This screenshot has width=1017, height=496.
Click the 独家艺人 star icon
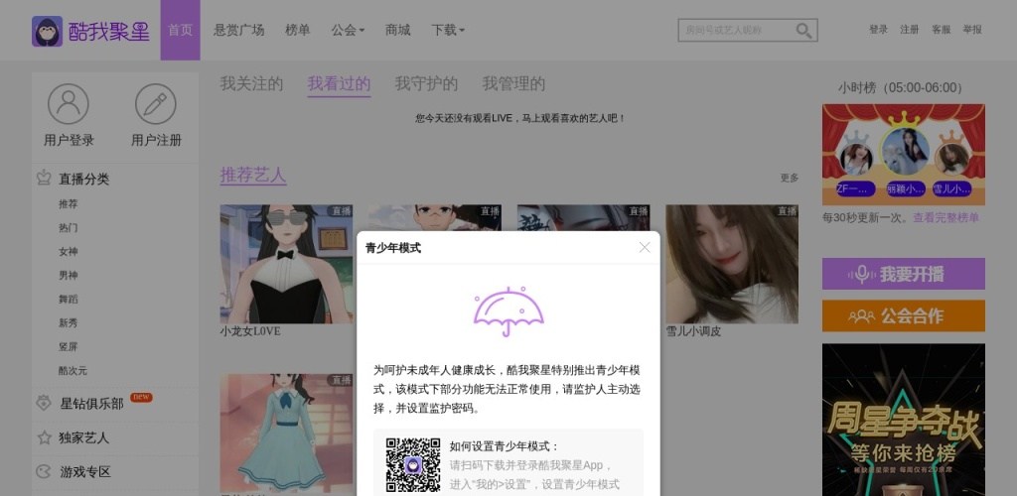44,437
